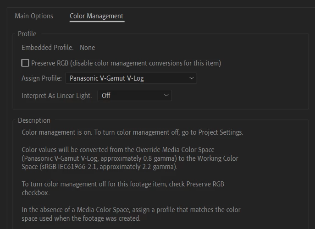
Task: Click the Assign Profile label
Action: 42,78
